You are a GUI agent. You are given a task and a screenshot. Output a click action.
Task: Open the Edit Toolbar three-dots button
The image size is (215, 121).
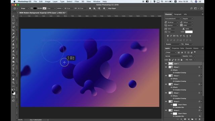[x=13, y=86]
